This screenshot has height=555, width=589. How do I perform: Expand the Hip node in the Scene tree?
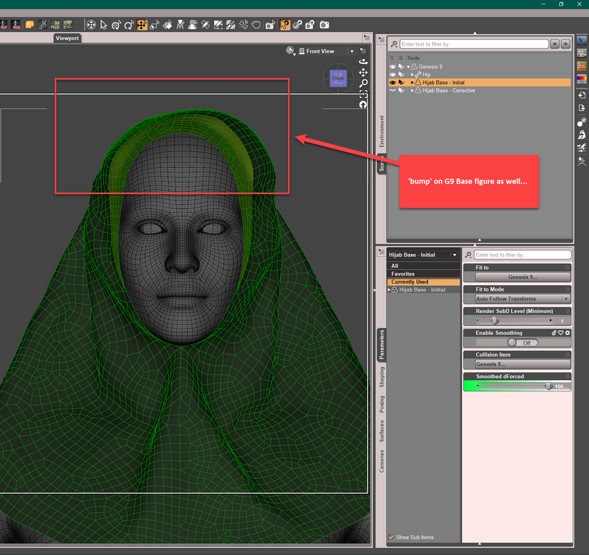click(413, 74)
